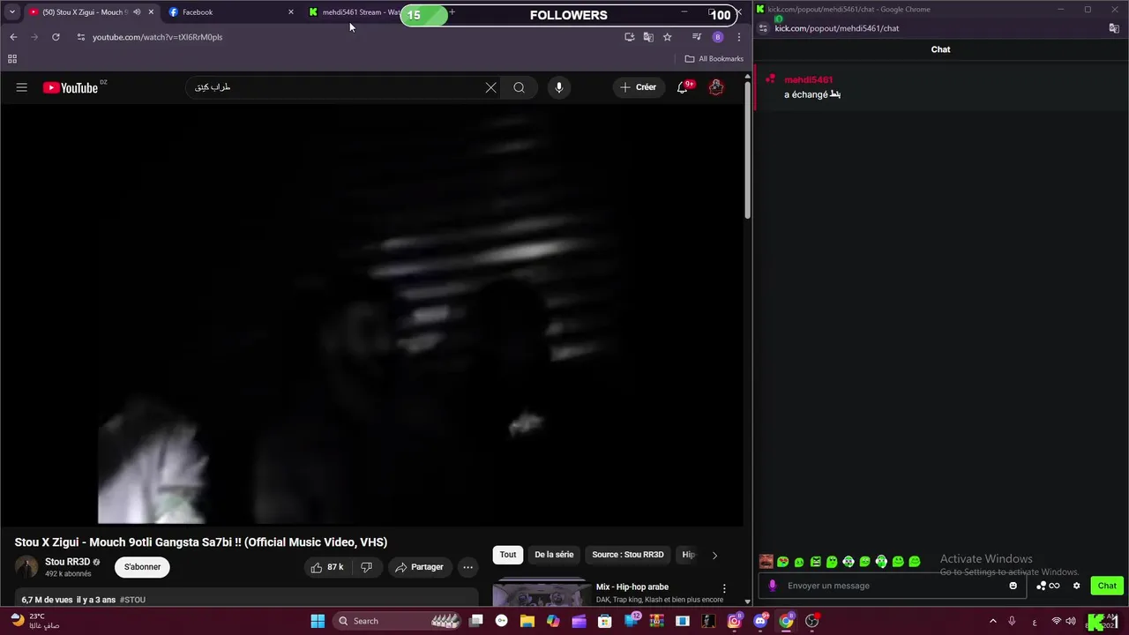1129x635 pixels.
Task: Close the Facebook tab
Action: click(x=291, y=12)
